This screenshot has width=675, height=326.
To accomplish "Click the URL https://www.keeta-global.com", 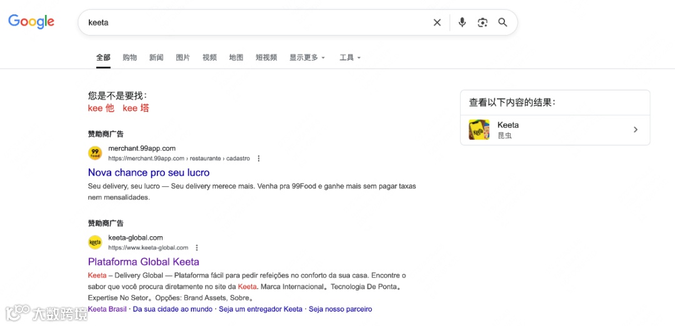I will coord(148,248).
